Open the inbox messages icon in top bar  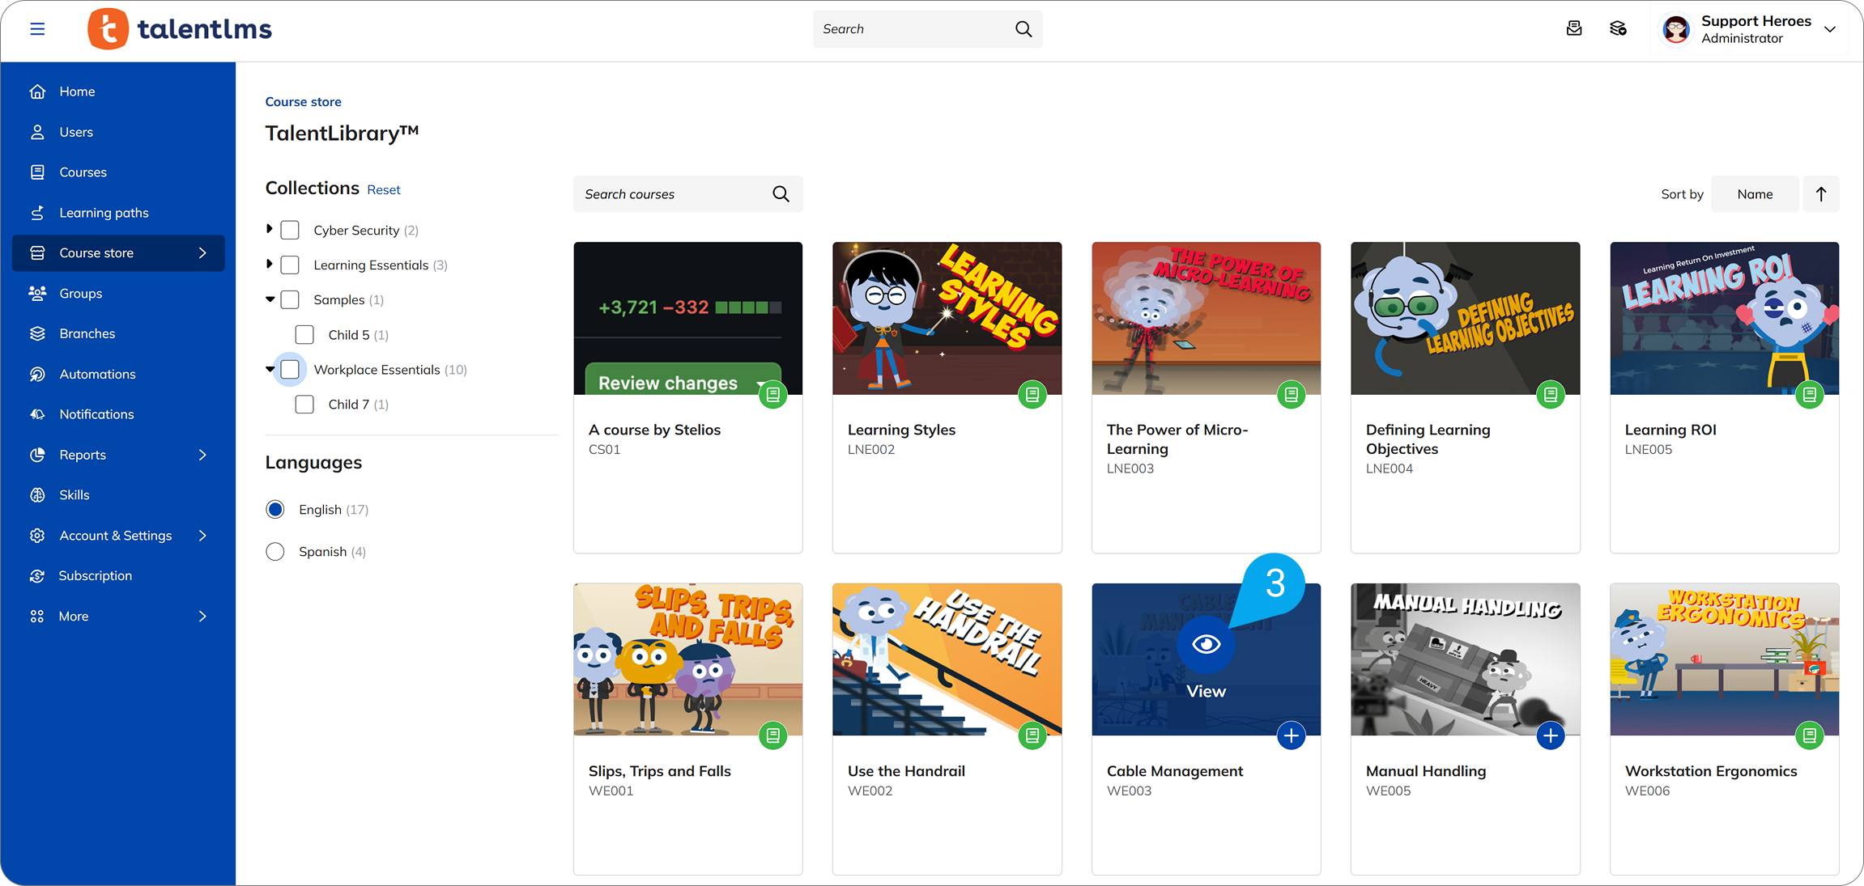pyautogui.click(x=1574, y=28)
